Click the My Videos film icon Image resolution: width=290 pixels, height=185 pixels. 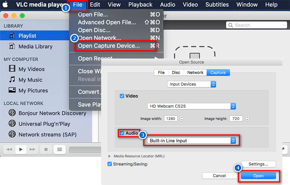pos(12,68)
